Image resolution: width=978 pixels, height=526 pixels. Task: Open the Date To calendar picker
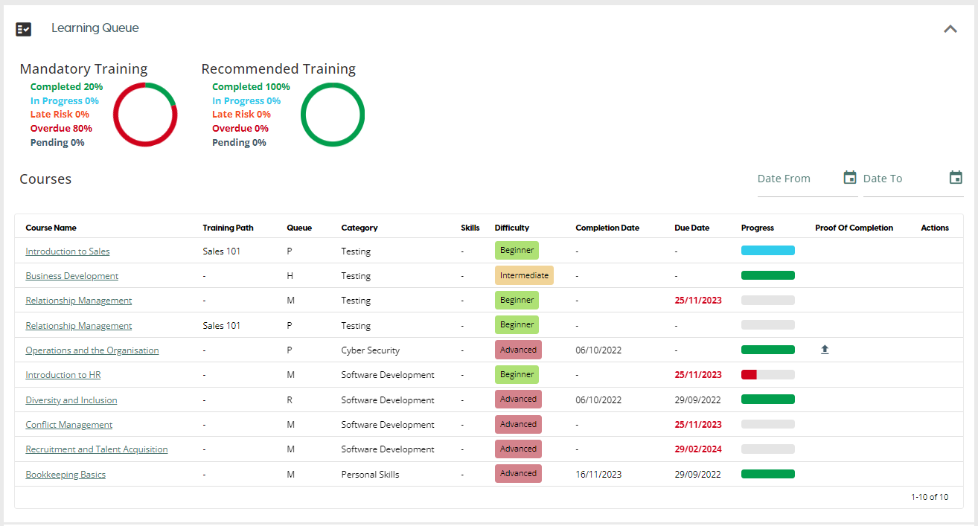[x=956, y=178]
